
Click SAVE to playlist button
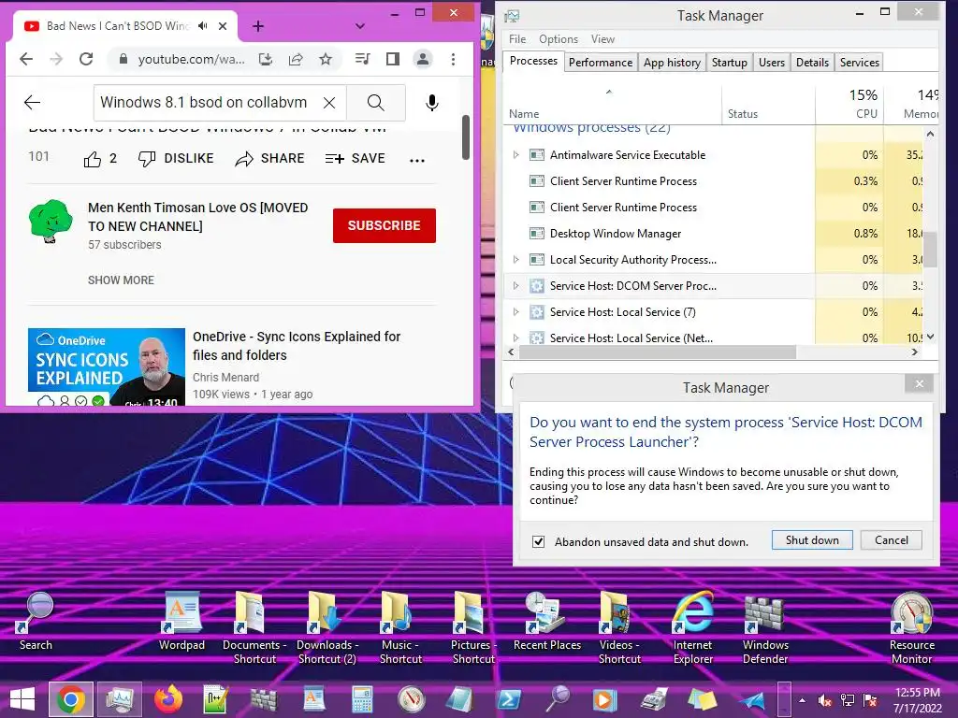(355, 159)
